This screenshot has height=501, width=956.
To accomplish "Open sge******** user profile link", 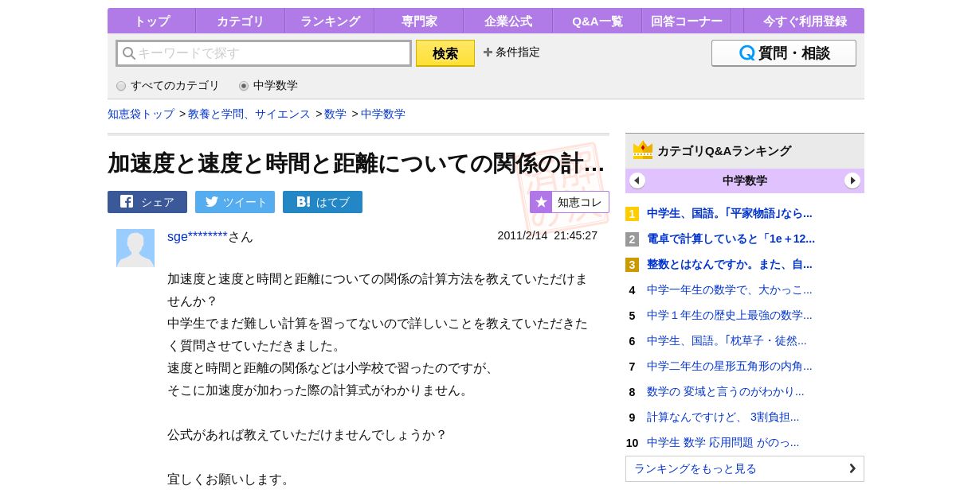I will coord(198,236).
